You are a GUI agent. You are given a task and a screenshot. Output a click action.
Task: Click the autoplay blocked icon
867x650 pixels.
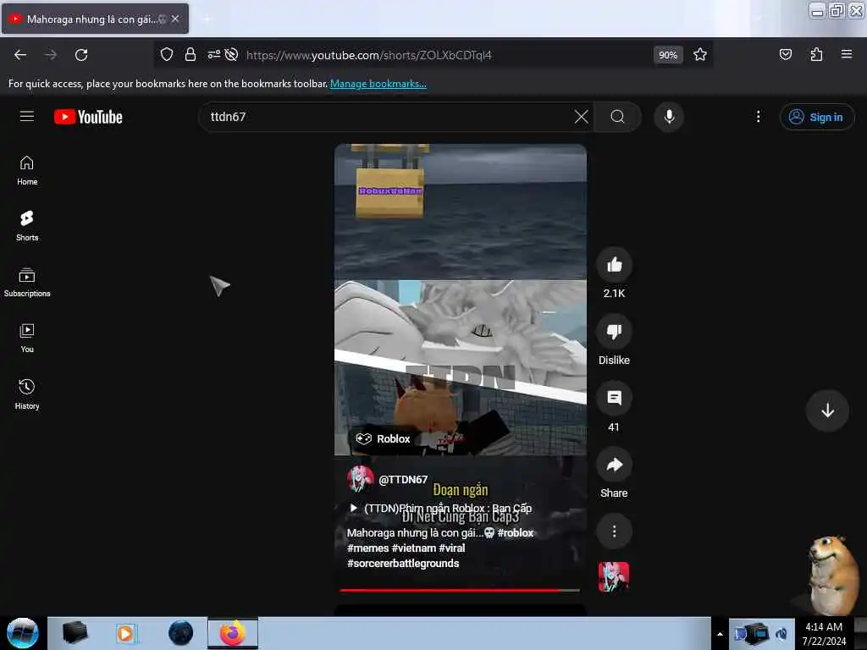[232, 55]
